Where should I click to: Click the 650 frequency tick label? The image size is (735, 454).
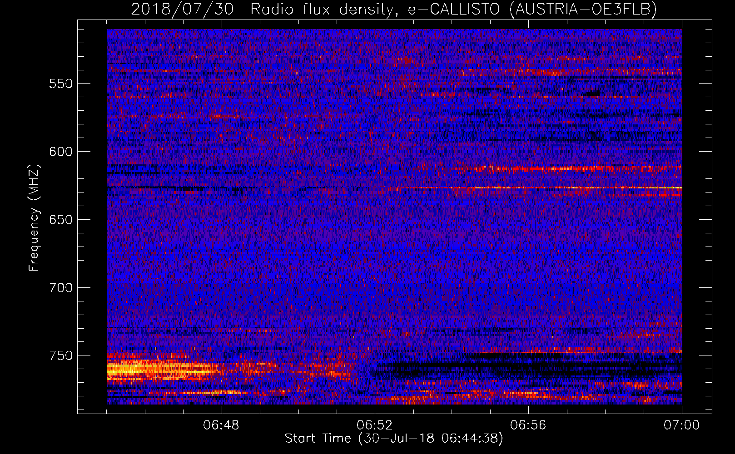61,220
